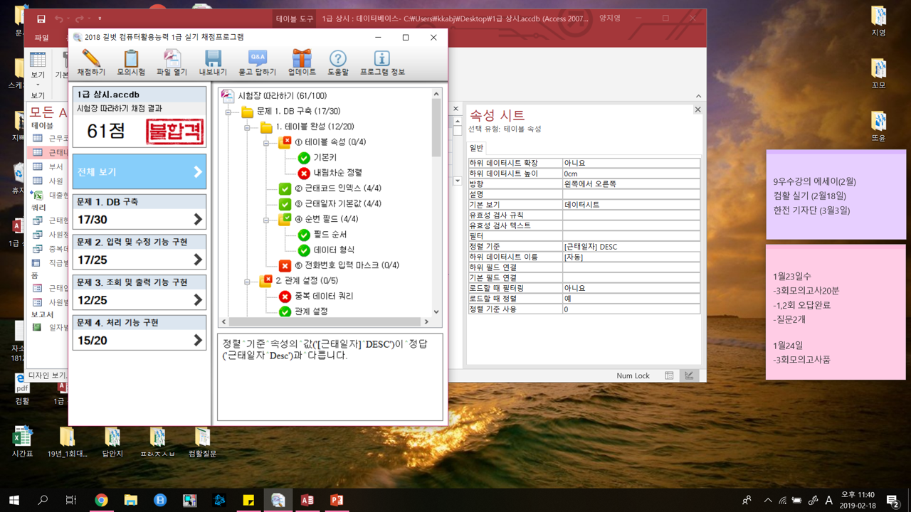Click the 정렬 기준 property value field
The height and width of the screenshot is (512, 911).
631,247
